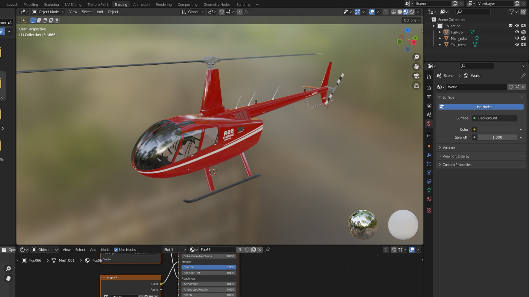
Task: Select rendered viewport shading mode
Action: (412, 12)
